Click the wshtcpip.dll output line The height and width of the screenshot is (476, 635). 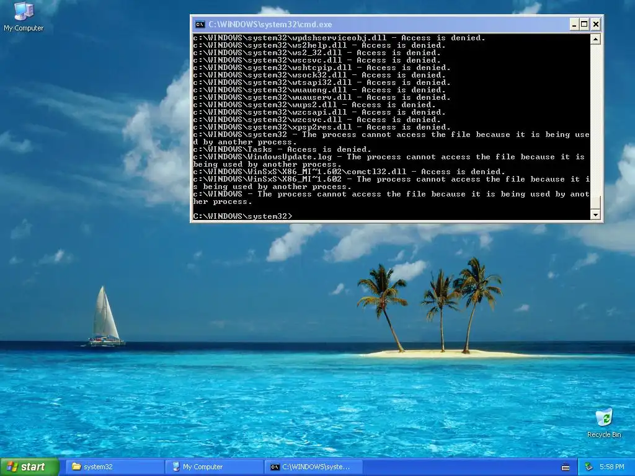click(x=322, y=68)
